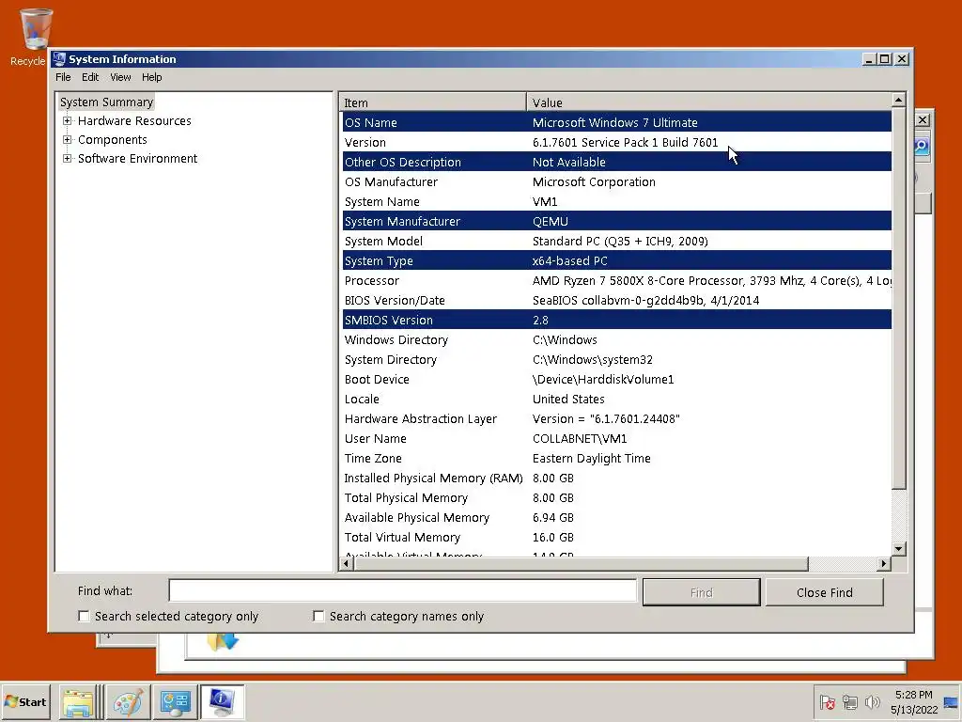Click the System Information title bar icon

point(59,59)
